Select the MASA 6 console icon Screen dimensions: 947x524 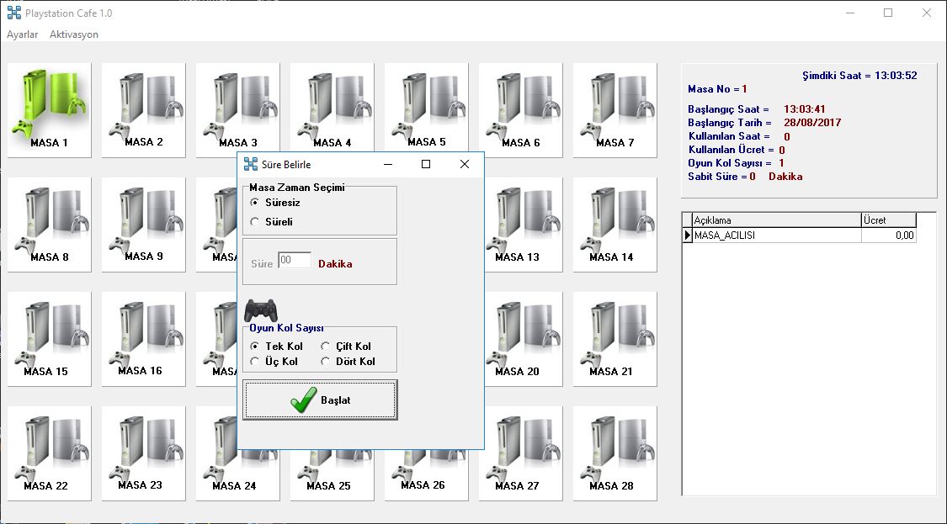520,110
